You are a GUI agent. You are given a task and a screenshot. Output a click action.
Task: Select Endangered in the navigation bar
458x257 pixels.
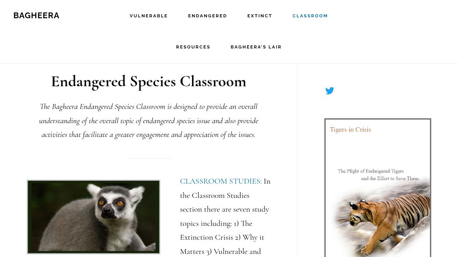tap(207, 16)
